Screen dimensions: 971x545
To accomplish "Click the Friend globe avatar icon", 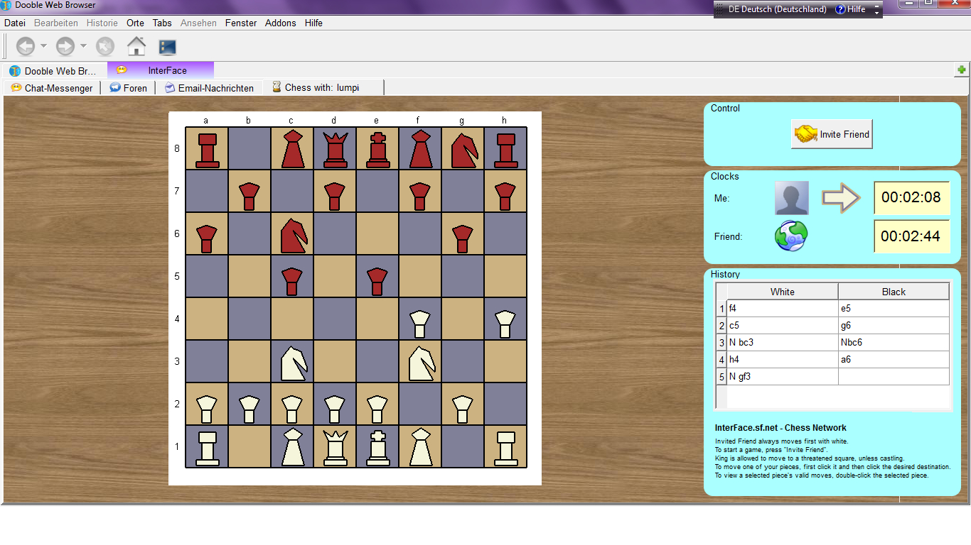I will [791, 236].
